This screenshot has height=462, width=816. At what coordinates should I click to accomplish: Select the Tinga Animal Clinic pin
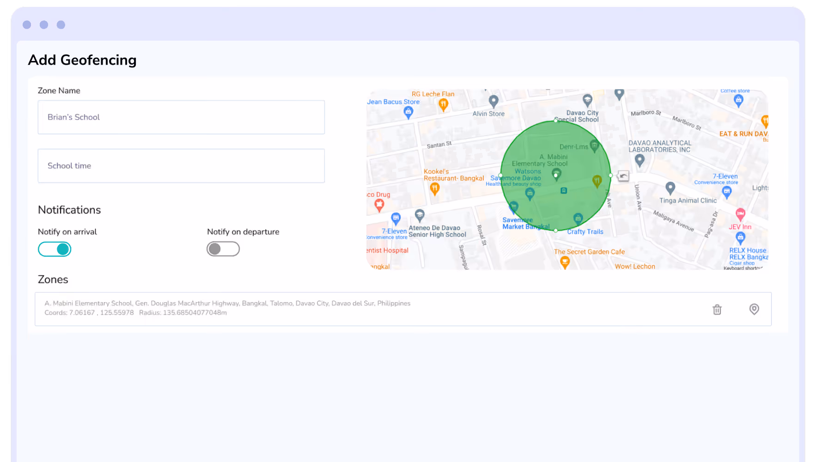[x=670, y=188]
